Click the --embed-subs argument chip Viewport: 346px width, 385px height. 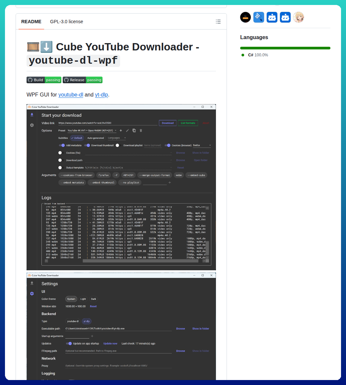pos(196,175)
